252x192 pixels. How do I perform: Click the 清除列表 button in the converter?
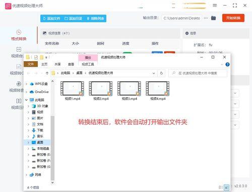96,18
